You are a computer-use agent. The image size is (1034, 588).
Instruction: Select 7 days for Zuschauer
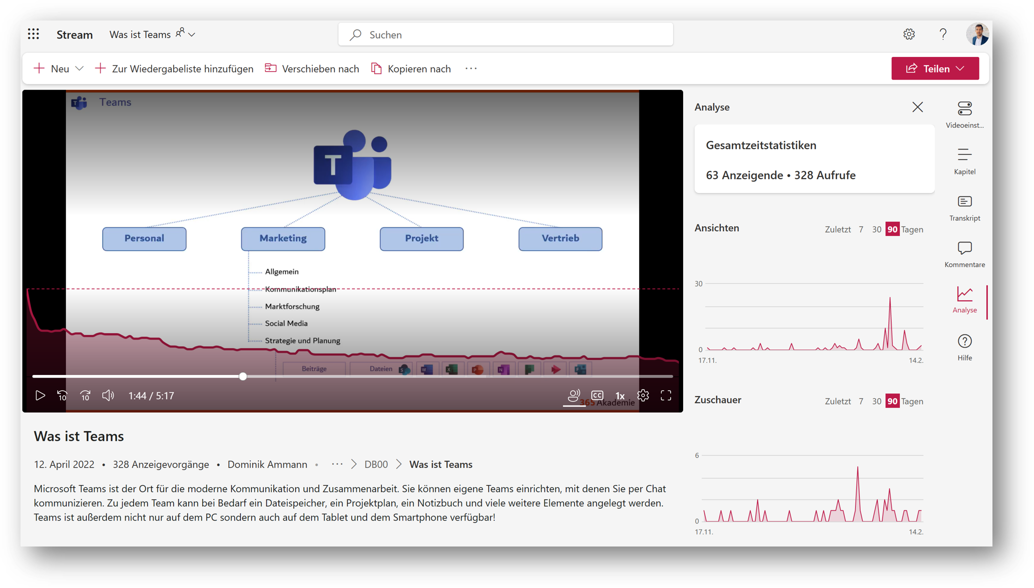[x=861, y=401]
